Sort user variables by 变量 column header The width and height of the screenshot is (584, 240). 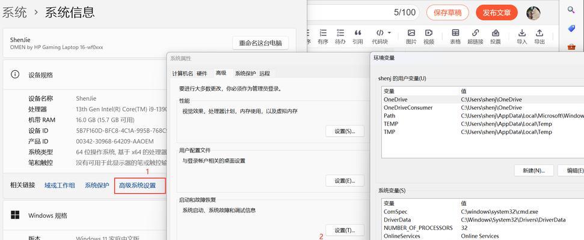tap(421, 91)
